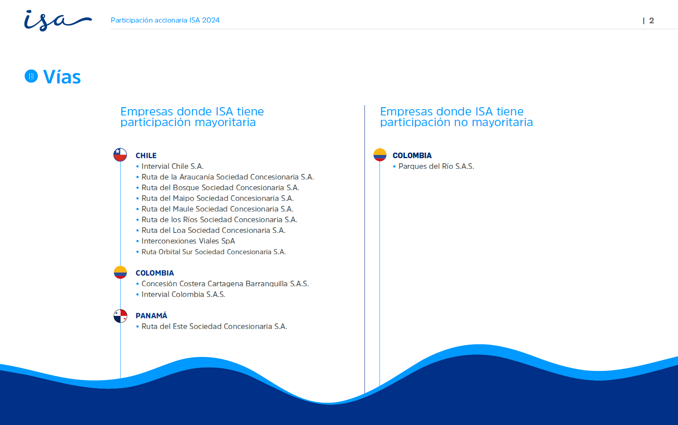Click 'Intervial Colombia S.A.S.'

tap(183, 295)
